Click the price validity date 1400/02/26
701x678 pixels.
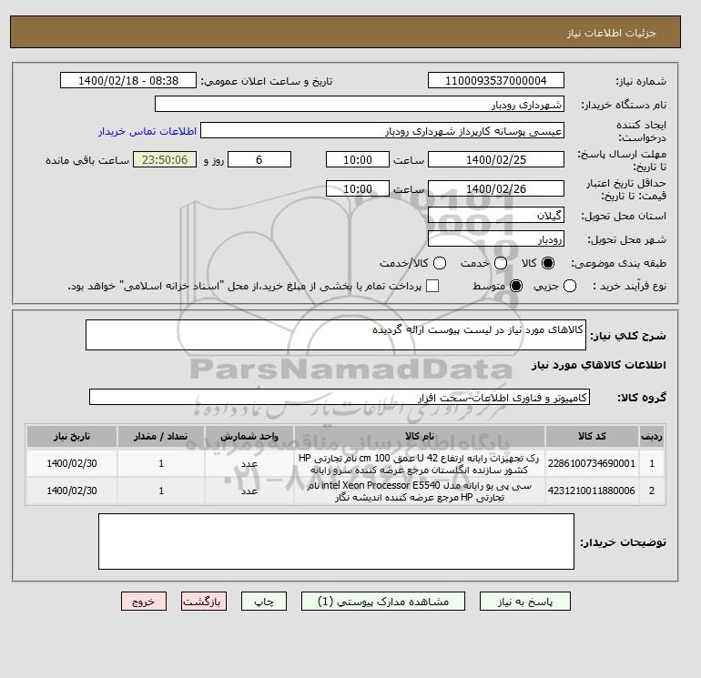click(x=496, y=188)
